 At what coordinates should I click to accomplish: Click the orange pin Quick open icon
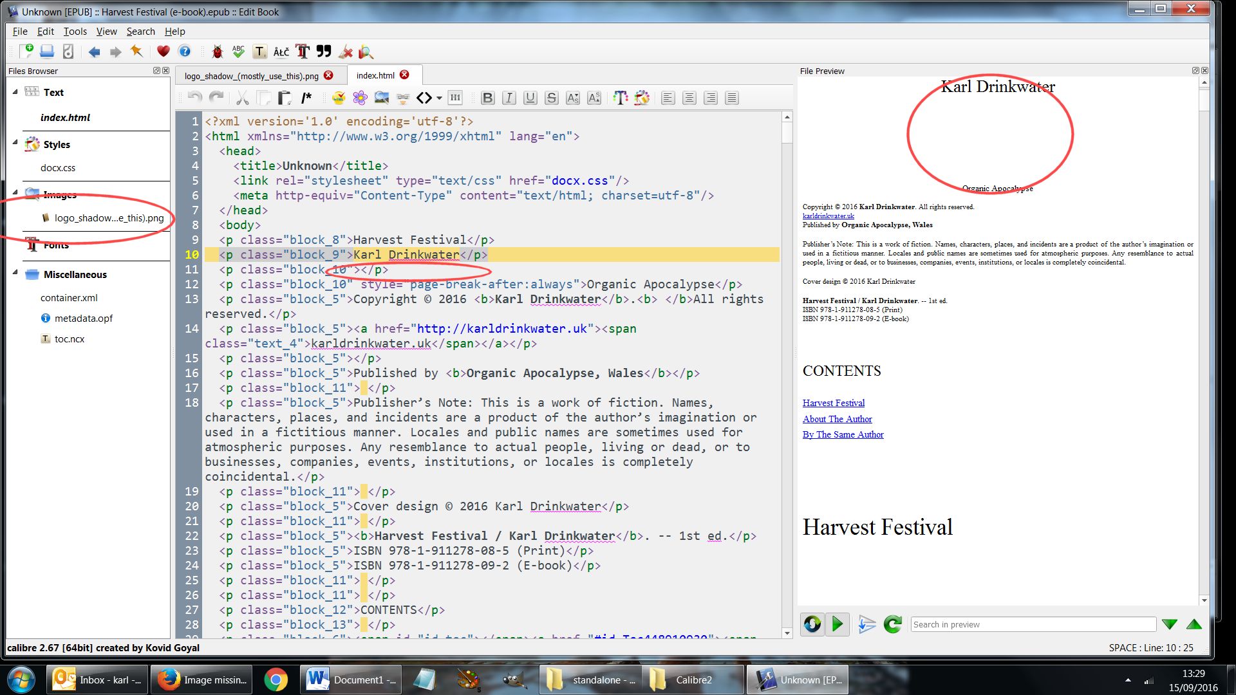136,51
